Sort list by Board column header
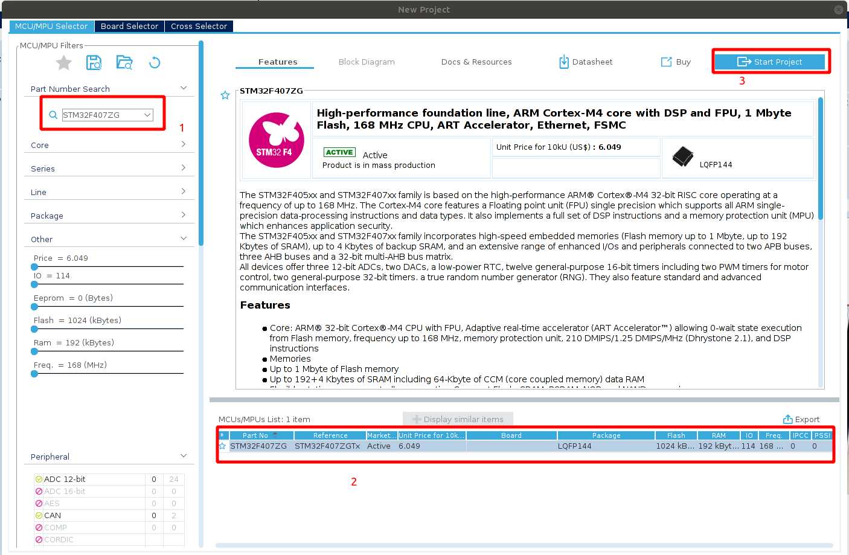The height and width of the screenshot is (555, 849). pyautogui.click(x=511, y=435)
